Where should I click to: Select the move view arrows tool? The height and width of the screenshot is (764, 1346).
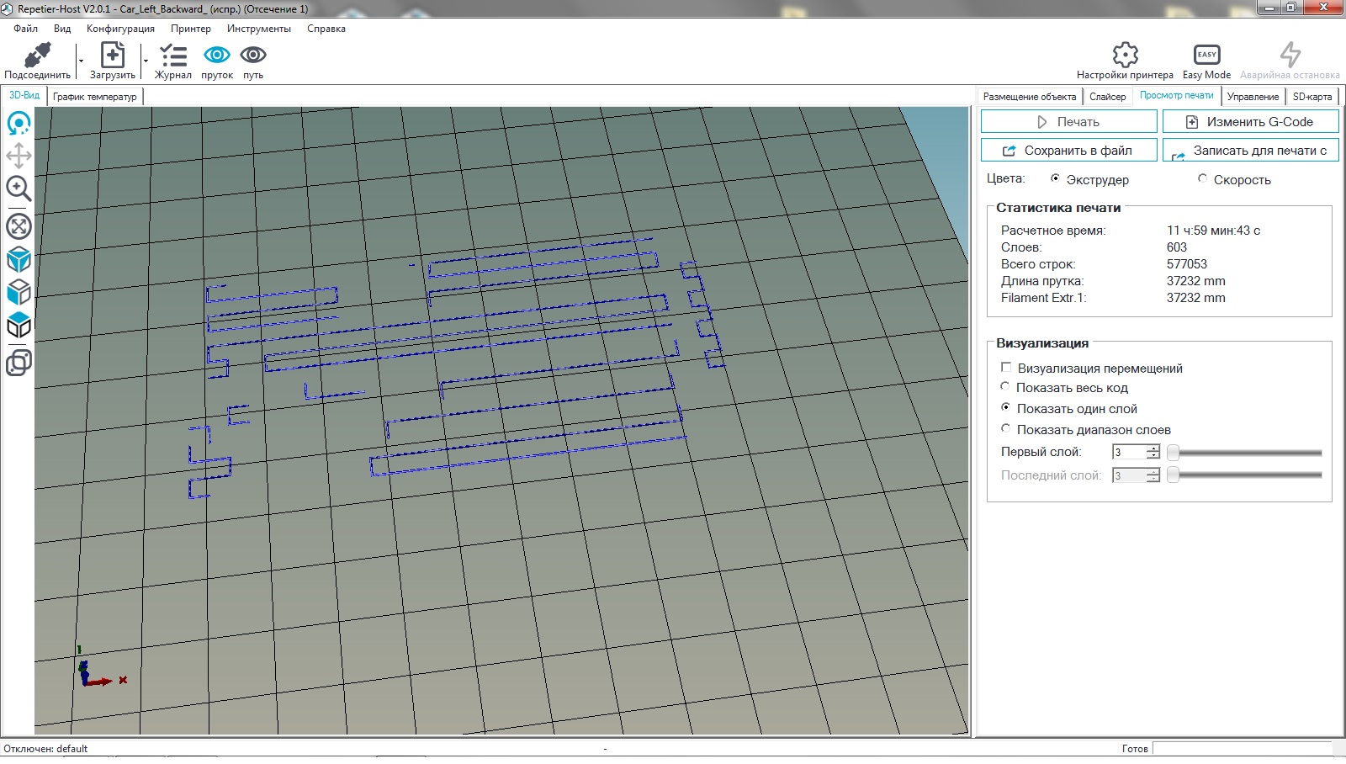[19, 156]
